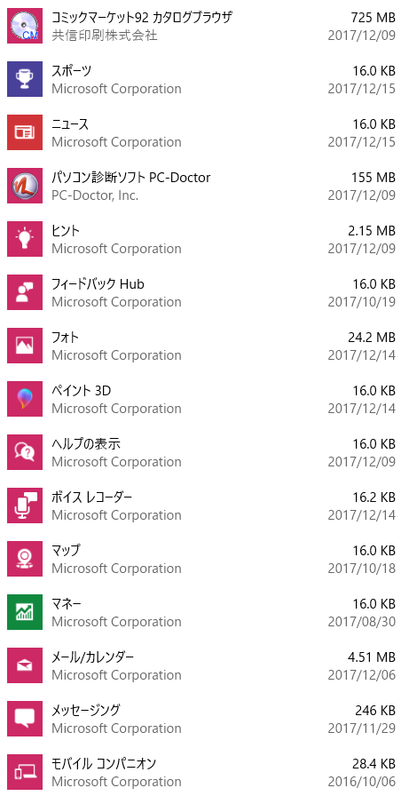The width and height of the screenshot is (409, 804).
Task: Click the ヒント lightbulb icon
Action: click(x=25, y=239)
